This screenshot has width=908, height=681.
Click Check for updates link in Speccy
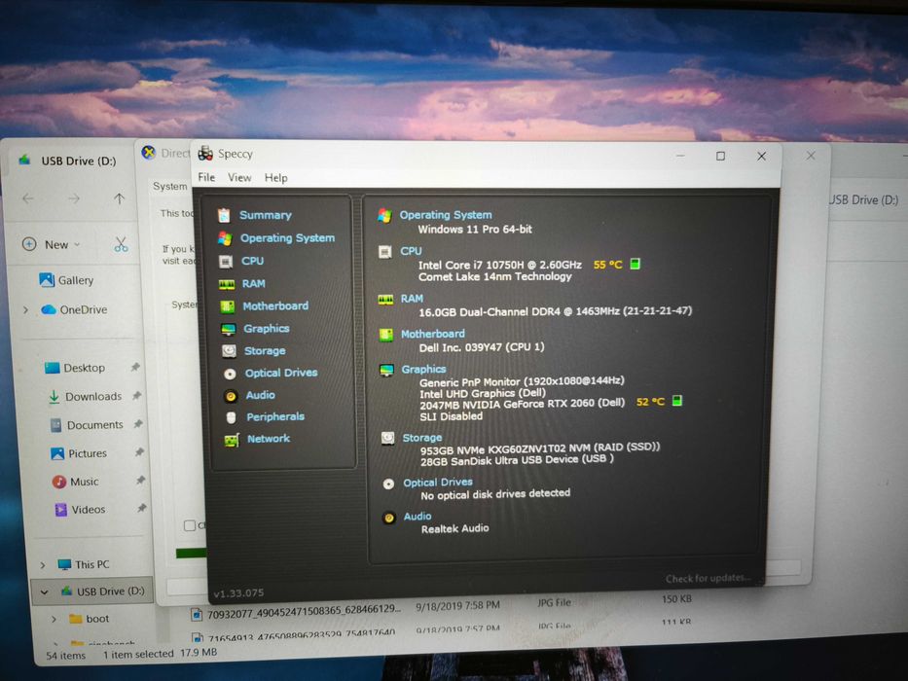coord(708,578)
